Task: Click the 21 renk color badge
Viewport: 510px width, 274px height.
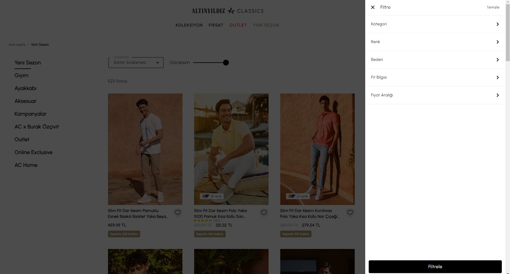Action: point(298,196)
